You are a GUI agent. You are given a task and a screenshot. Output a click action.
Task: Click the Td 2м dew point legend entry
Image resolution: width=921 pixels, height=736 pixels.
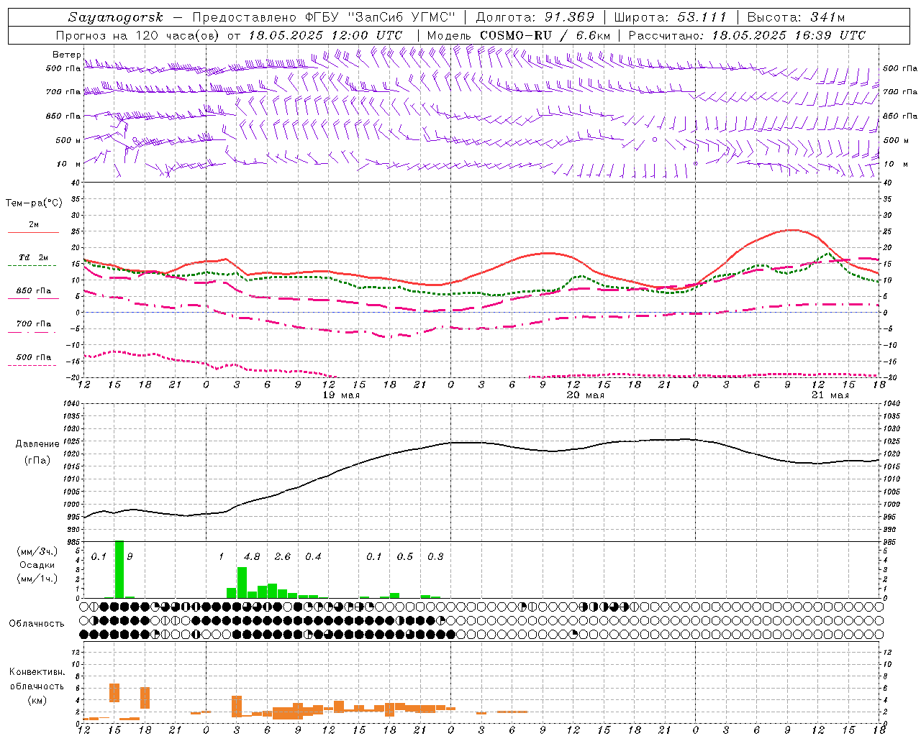pyautogui.click(x=33, y=261)
